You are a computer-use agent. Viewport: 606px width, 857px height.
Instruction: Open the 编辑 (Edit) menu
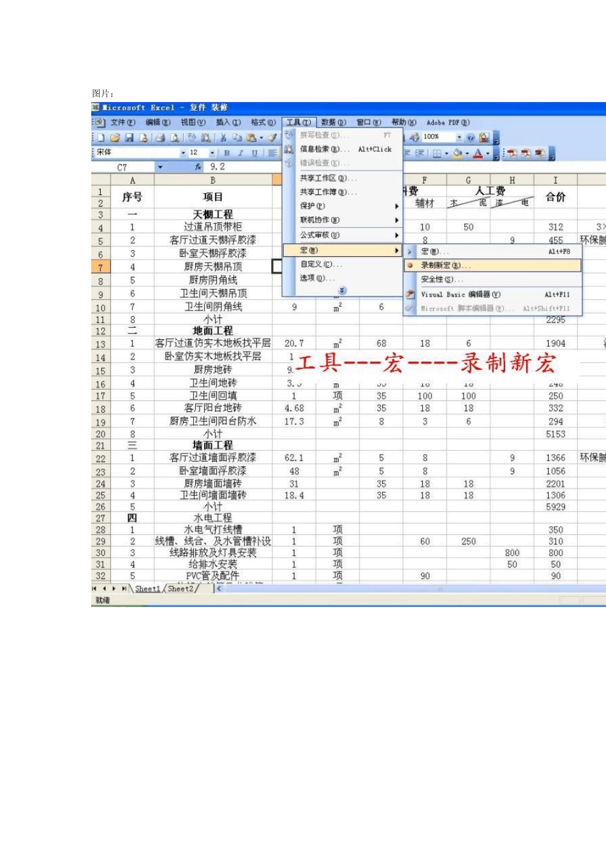(x=158, y=122)
